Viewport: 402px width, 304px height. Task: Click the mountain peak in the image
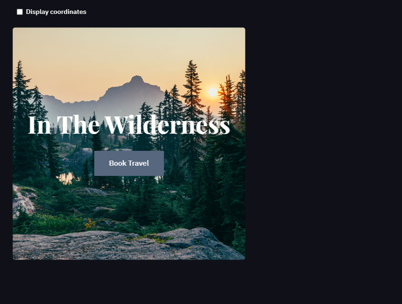coord(137,79)
